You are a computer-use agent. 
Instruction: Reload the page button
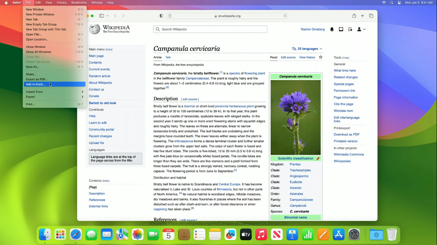click(x=285, y=16)
